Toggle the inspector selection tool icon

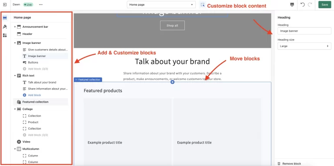click(x=202, y=5)
